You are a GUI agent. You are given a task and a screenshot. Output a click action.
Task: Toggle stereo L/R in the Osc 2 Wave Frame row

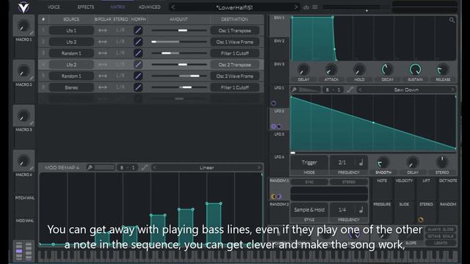(120, 76)
